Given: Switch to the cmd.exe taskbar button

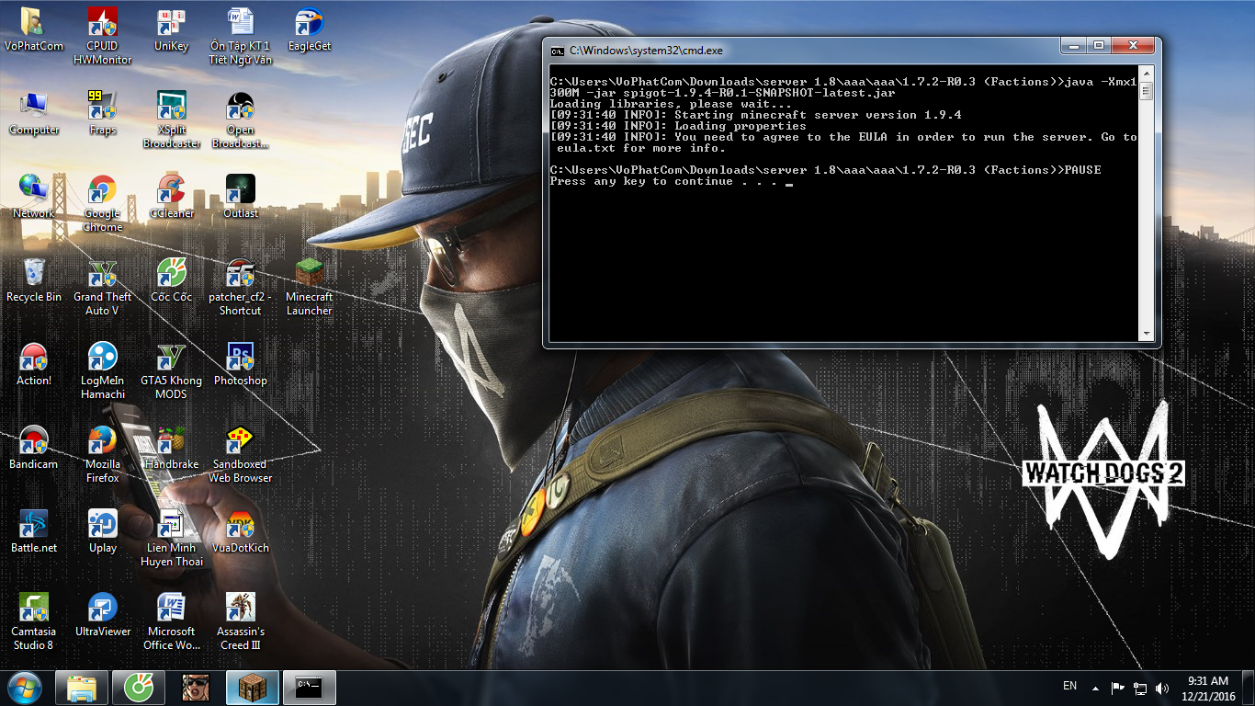Looking at the screenshot, I should click(x=310, y=687).
